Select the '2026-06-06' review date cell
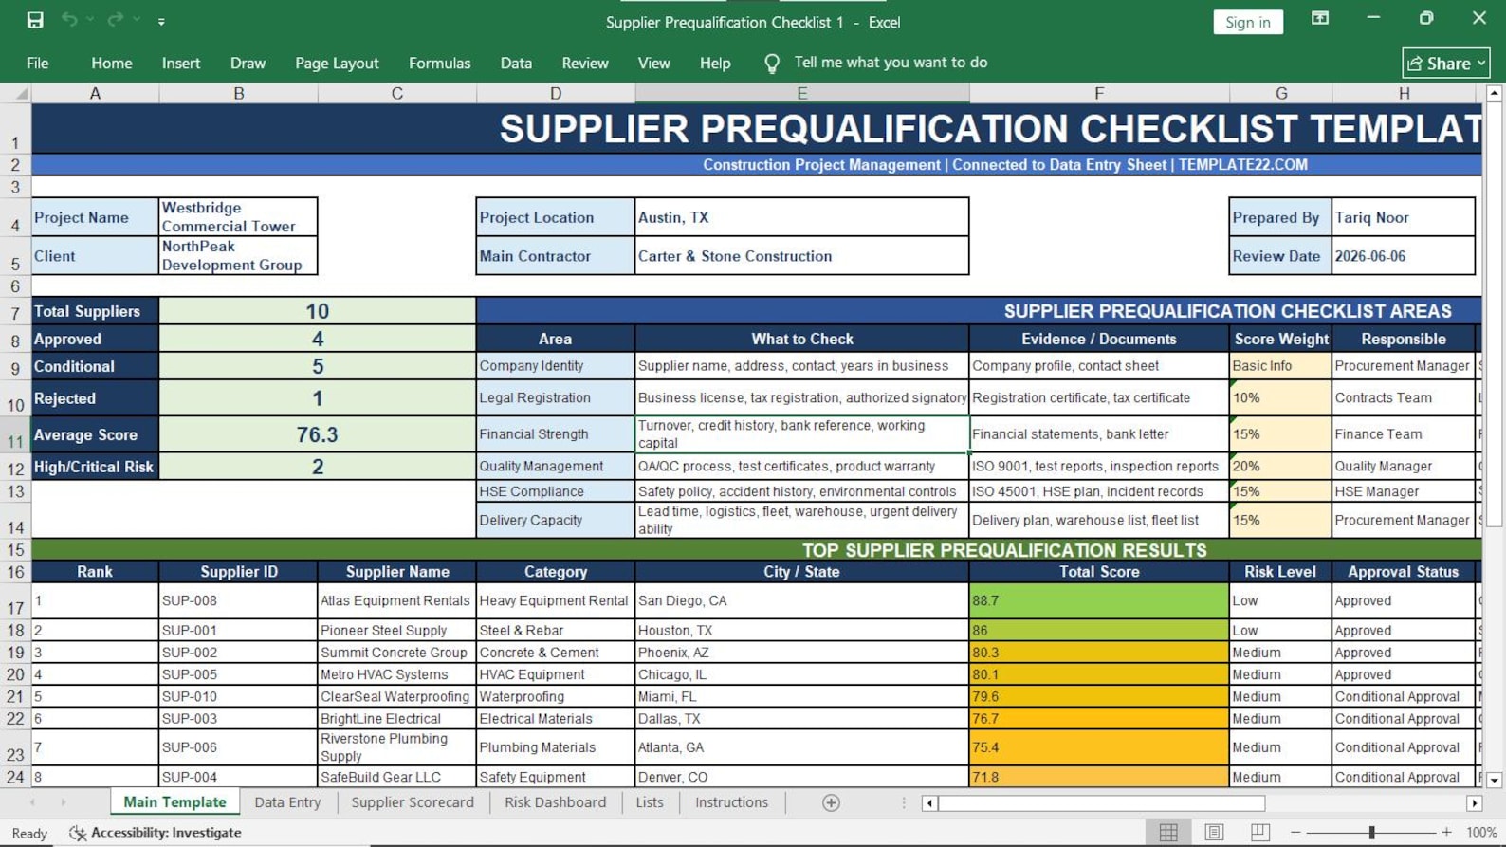 1404,256
